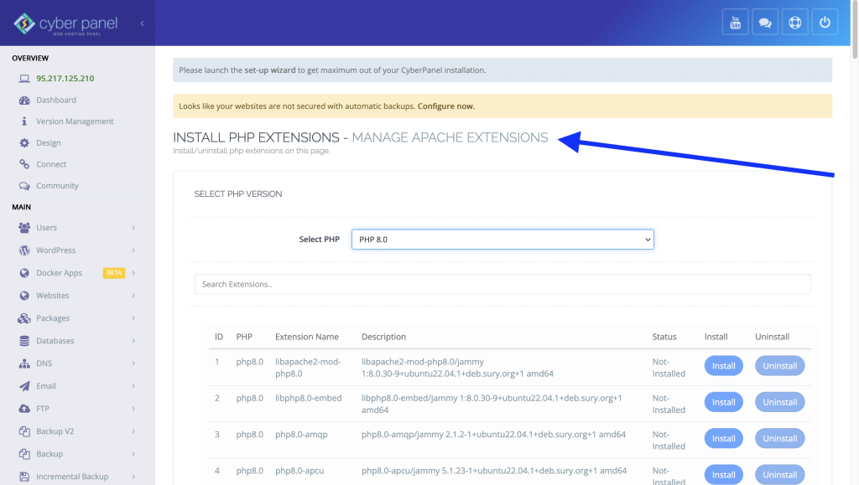Open the Connect menu item

pos(51,164)
